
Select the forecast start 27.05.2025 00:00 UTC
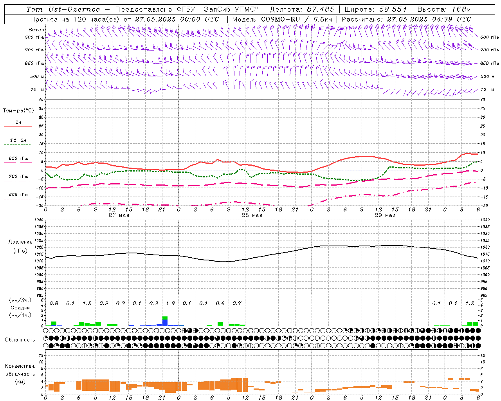(177, 19)
